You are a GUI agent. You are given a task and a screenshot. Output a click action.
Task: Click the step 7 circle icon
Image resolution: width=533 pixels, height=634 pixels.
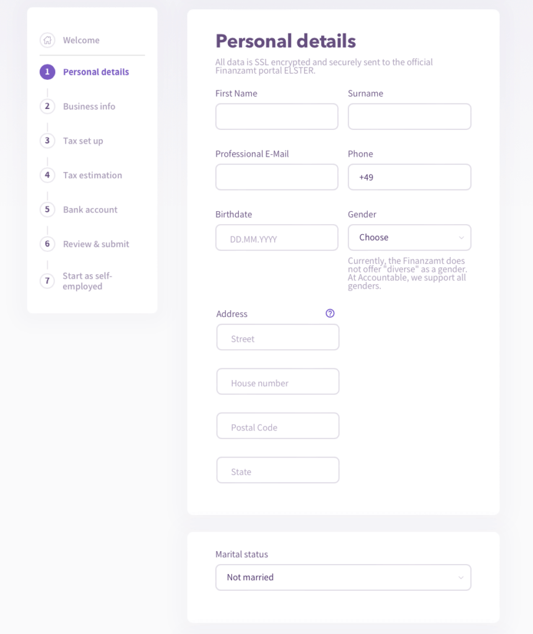click(47, 281)
